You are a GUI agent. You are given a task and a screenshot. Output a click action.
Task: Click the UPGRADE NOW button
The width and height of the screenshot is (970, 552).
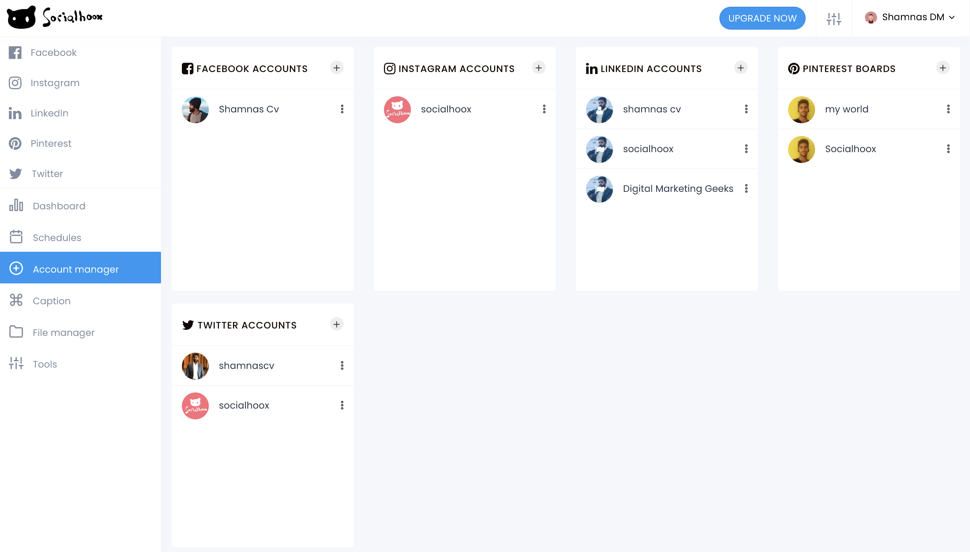click(762, 18)
